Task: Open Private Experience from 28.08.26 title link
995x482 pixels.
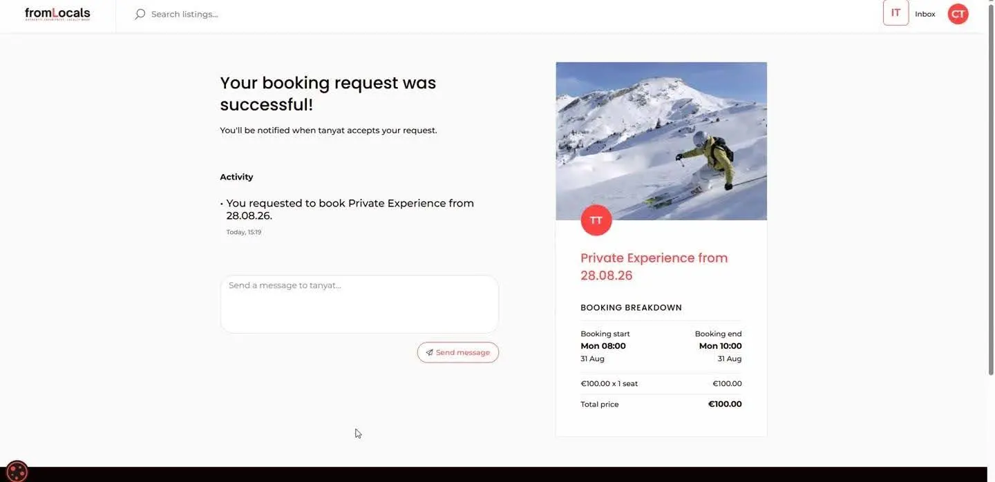Action: [x=654, y=267]
